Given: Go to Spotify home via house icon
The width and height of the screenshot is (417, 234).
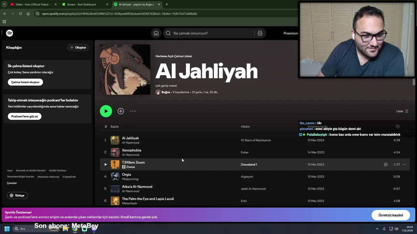Looking at the screenshot, I should coord(156,33).
